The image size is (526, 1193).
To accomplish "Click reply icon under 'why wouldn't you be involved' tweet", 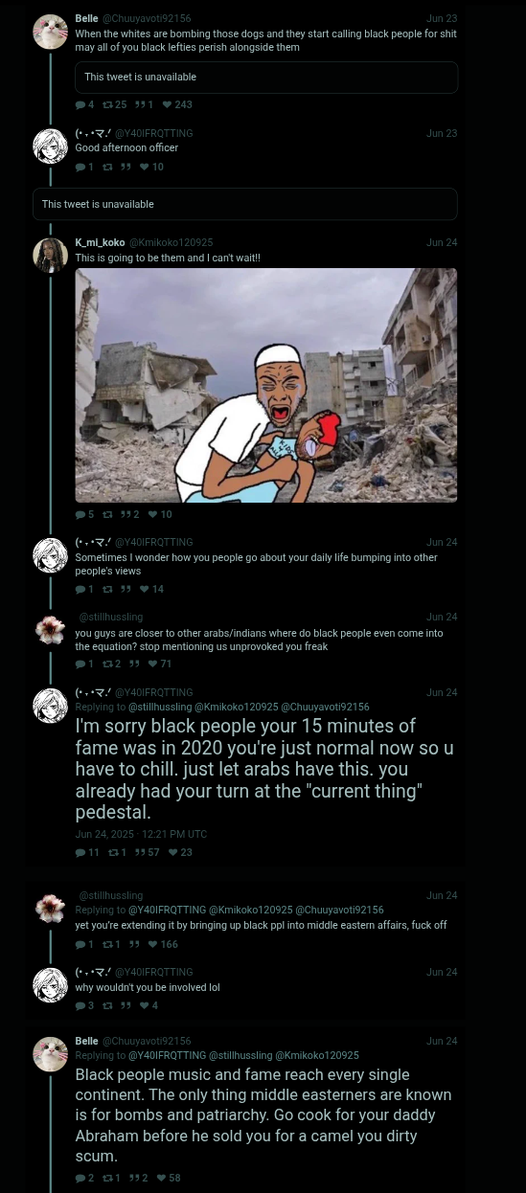I will pos(80,1005).
